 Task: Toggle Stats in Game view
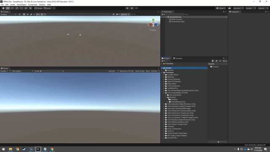pos(148,71)
